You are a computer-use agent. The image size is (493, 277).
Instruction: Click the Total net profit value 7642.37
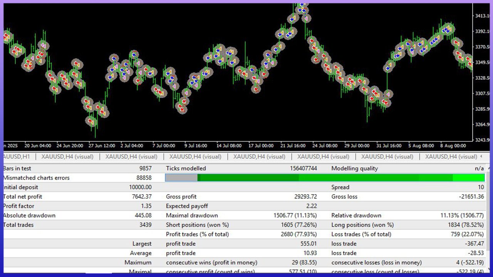coord(142,197)
